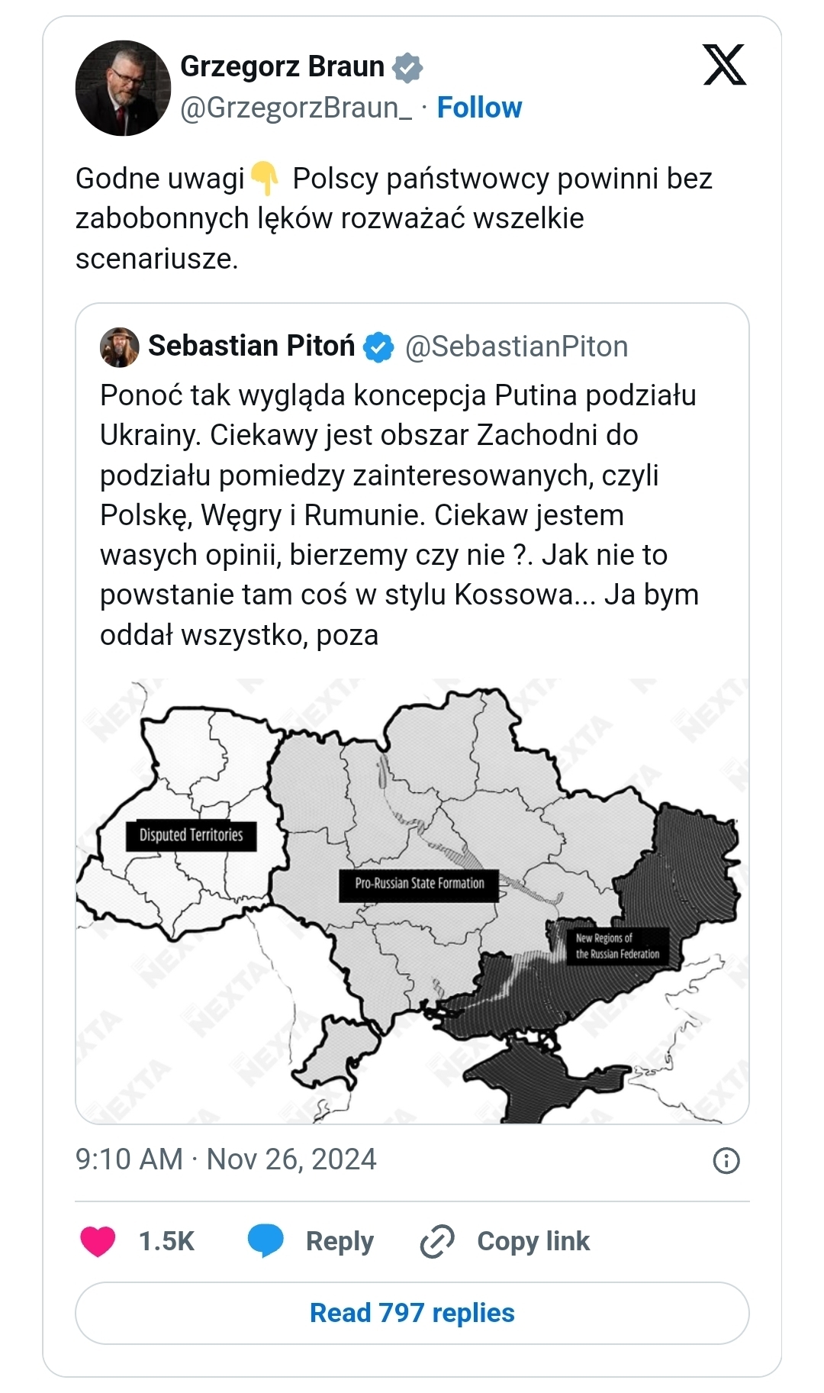
Task: Open Sebastian Pitoń's small avatar
Action: (119, 347)
